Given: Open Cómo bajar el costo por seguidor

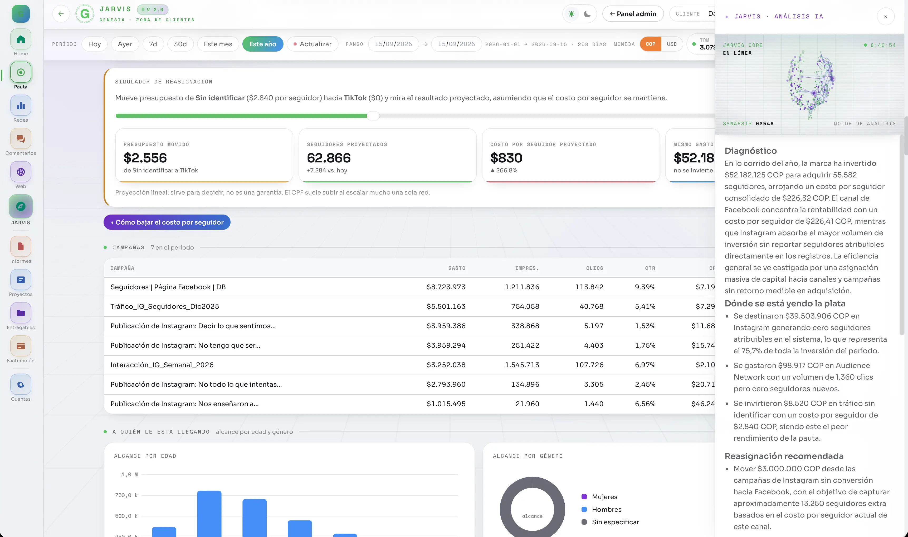Looking at the screenshot, I should (x=167, y=222).
